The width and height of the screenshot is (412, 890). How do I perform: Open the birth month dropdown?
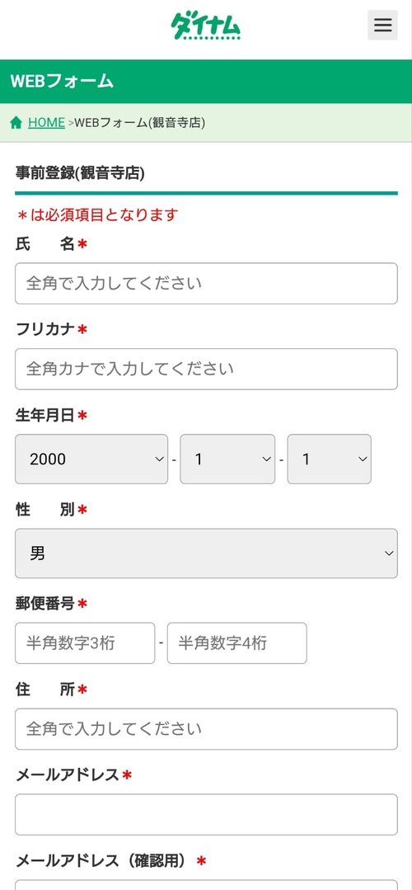pyautogui.click(x=227, y=459)
